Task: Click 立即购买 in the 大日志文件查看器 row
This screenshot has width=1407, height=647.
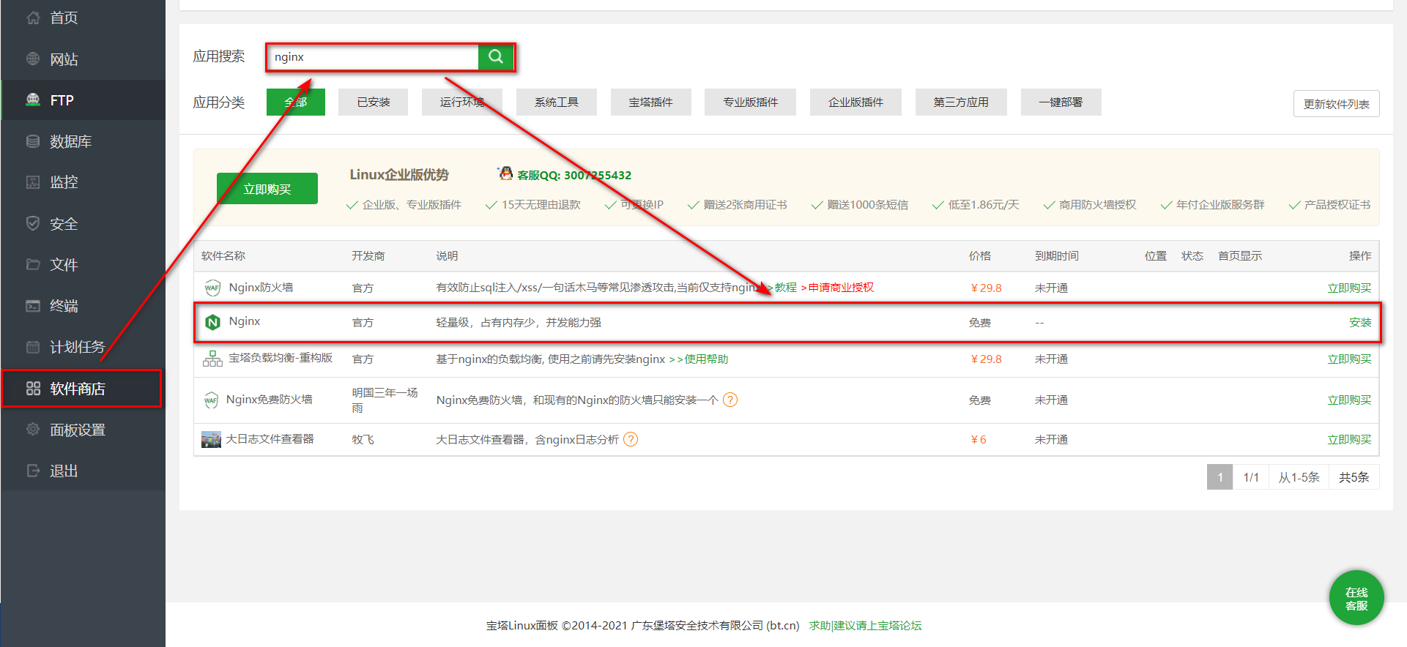Action: tap(1349, 439)
